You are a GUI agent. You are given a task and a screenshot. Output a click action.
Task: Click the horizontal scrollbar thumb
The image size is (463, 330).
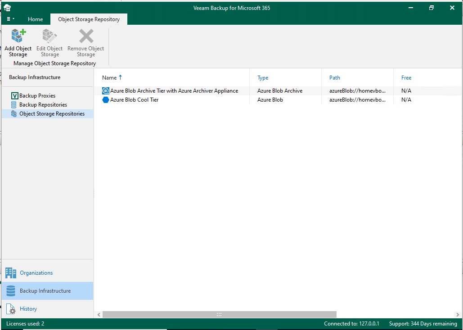click(220, 314)
